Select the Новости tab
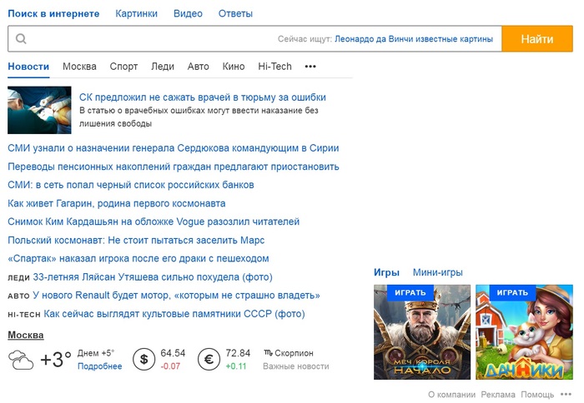This screenshot has height=403, width=584. (28, 67)
